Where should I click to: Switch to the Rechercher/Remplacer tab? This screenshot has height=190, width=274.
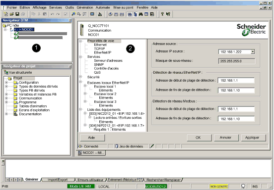pos(163,180)
